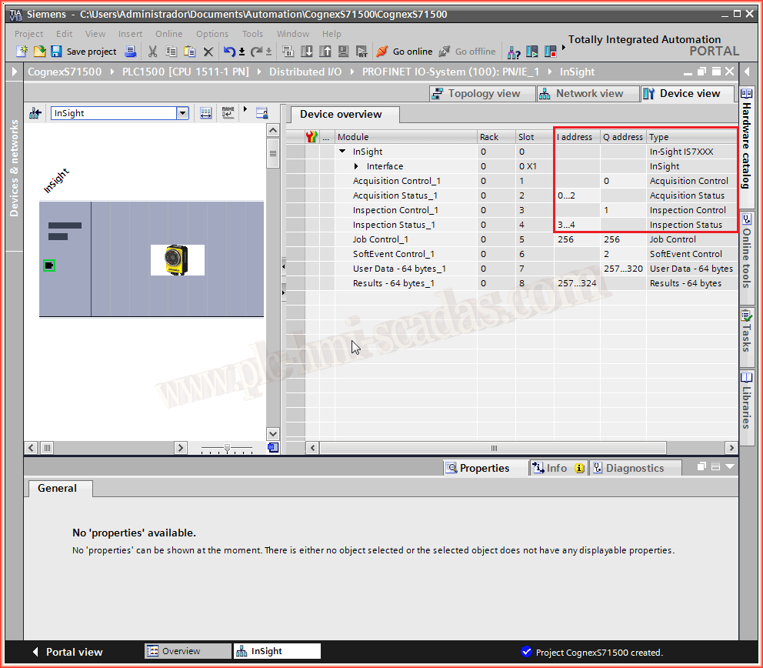763x668 pixels.
Task: Click the Open project folder icon
Action: (39, 52)
